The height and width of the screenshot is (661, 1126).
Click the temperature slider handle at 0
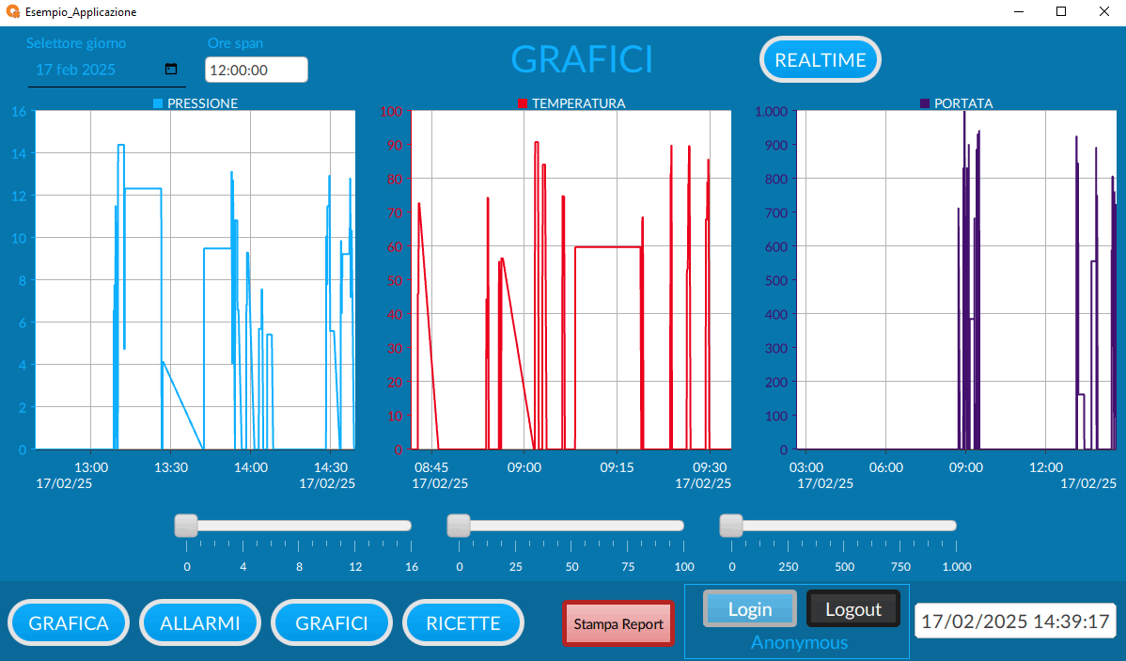tap(458, 526)
